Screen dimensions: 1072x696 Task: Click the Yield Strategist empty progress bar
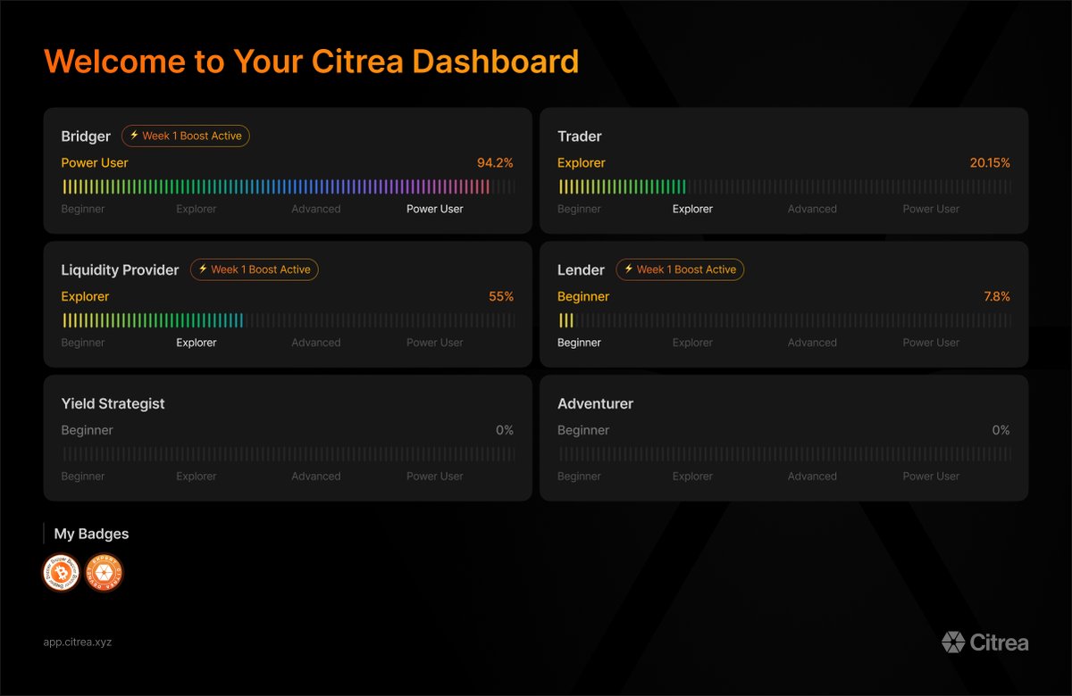pos(288,454)
